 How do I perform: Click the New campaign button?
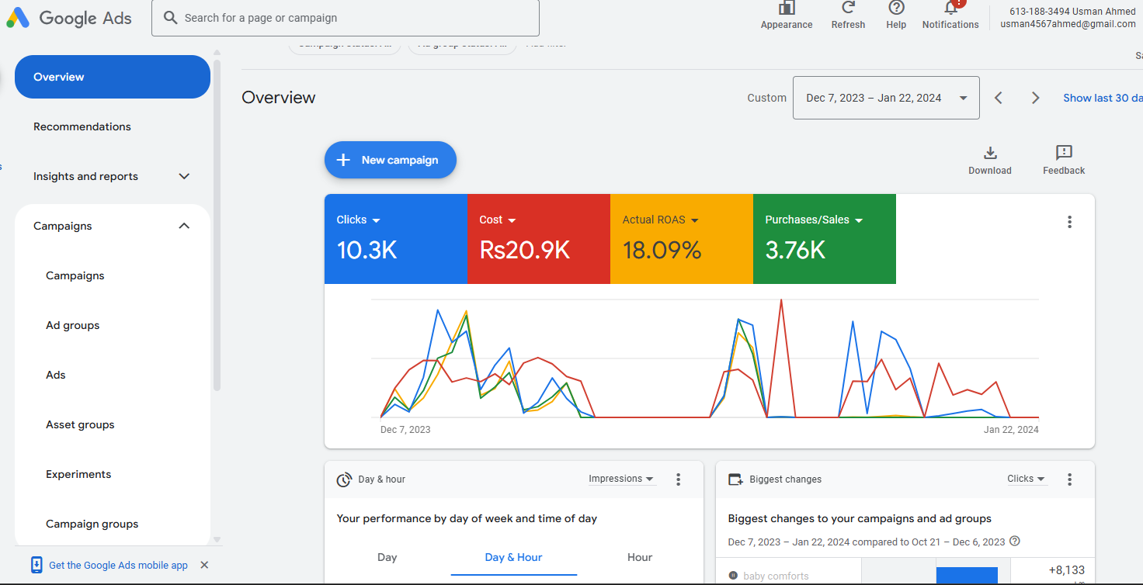(x=390, y=160)
